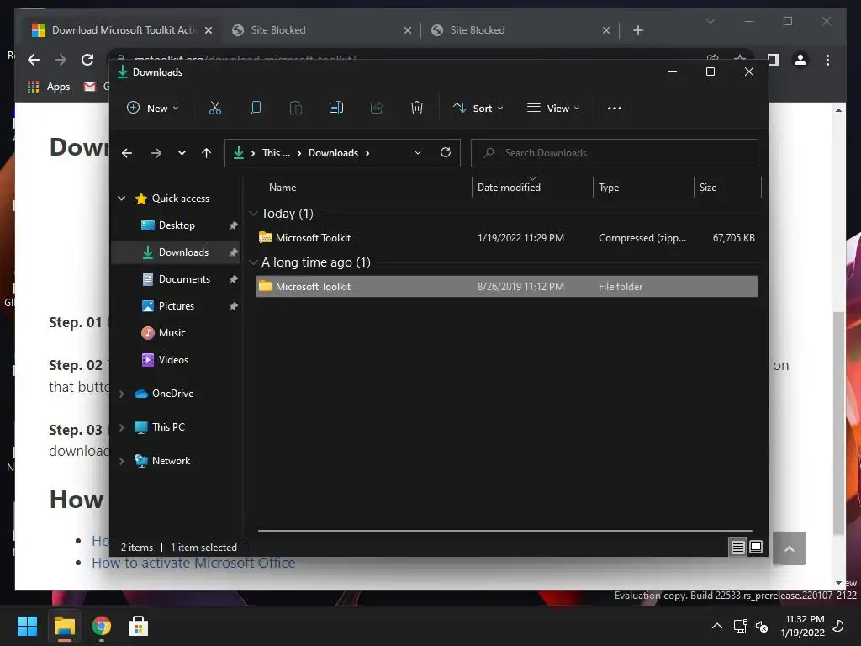This screenshot has height=646, width=861.
Task: Click the Copy icon in Explorer toolbar
Action: (x=256, y=108)
